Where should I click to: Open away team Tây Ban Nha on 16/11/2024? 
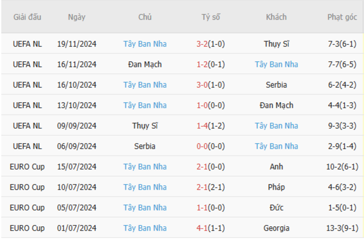click(276, 65)
